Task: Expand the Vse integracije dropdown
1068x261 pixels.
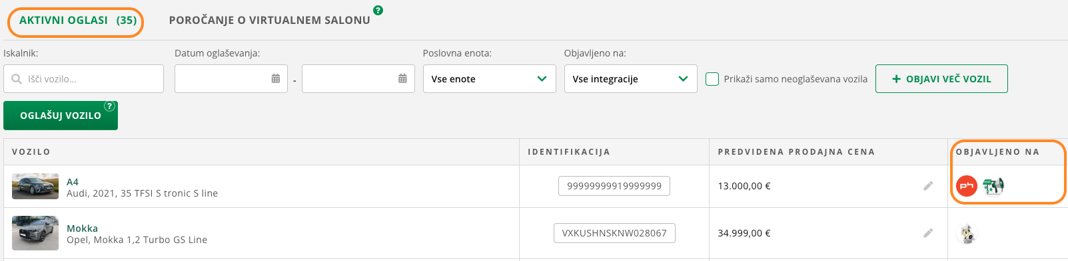Action: [630, 78]
